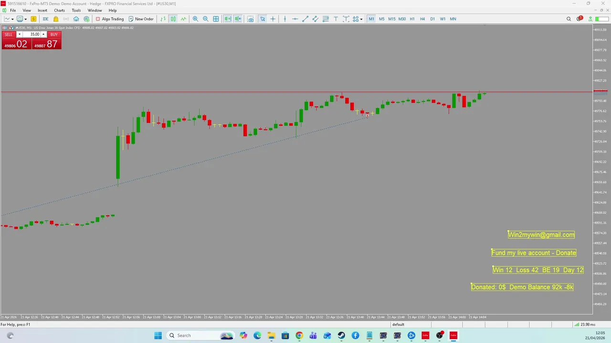This screenshot has width=611, height=343.
Task: Save a chart screenshot with camera icon
Action: (x=251, y=19)
